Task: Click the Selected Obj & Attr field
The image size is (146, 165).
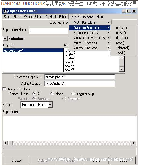Action: (x=80, y=77)
